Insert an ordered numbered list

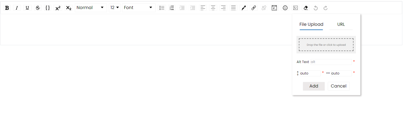172,8
